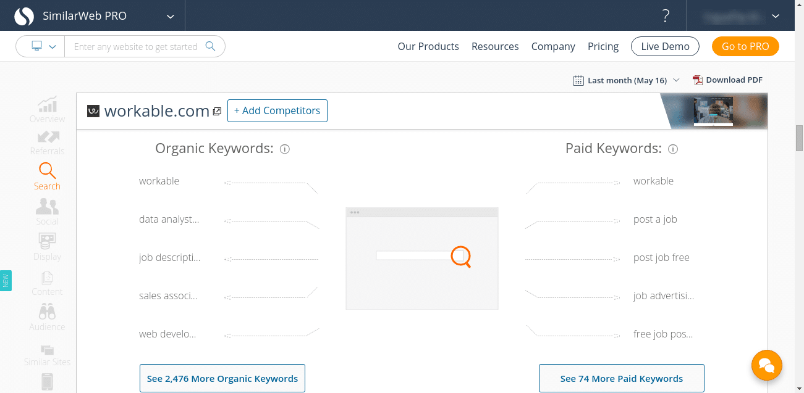Click the Add Competitors button
The image size is (804, 393).
point(277,111)
